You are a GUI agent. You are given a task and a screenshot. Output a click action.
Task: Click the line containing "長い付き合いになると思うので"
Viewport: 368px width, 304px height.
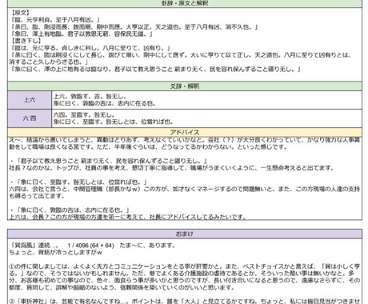pos(185,280)
